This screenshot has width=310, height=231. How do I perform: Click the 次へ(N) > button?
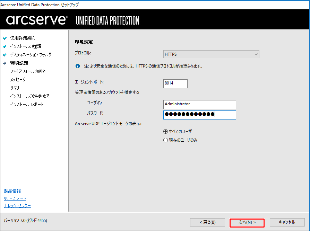[x=247, y=222]
